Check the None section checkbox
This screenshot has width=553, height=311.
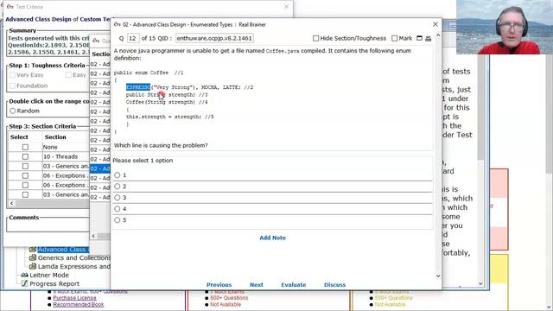(25, 147)
